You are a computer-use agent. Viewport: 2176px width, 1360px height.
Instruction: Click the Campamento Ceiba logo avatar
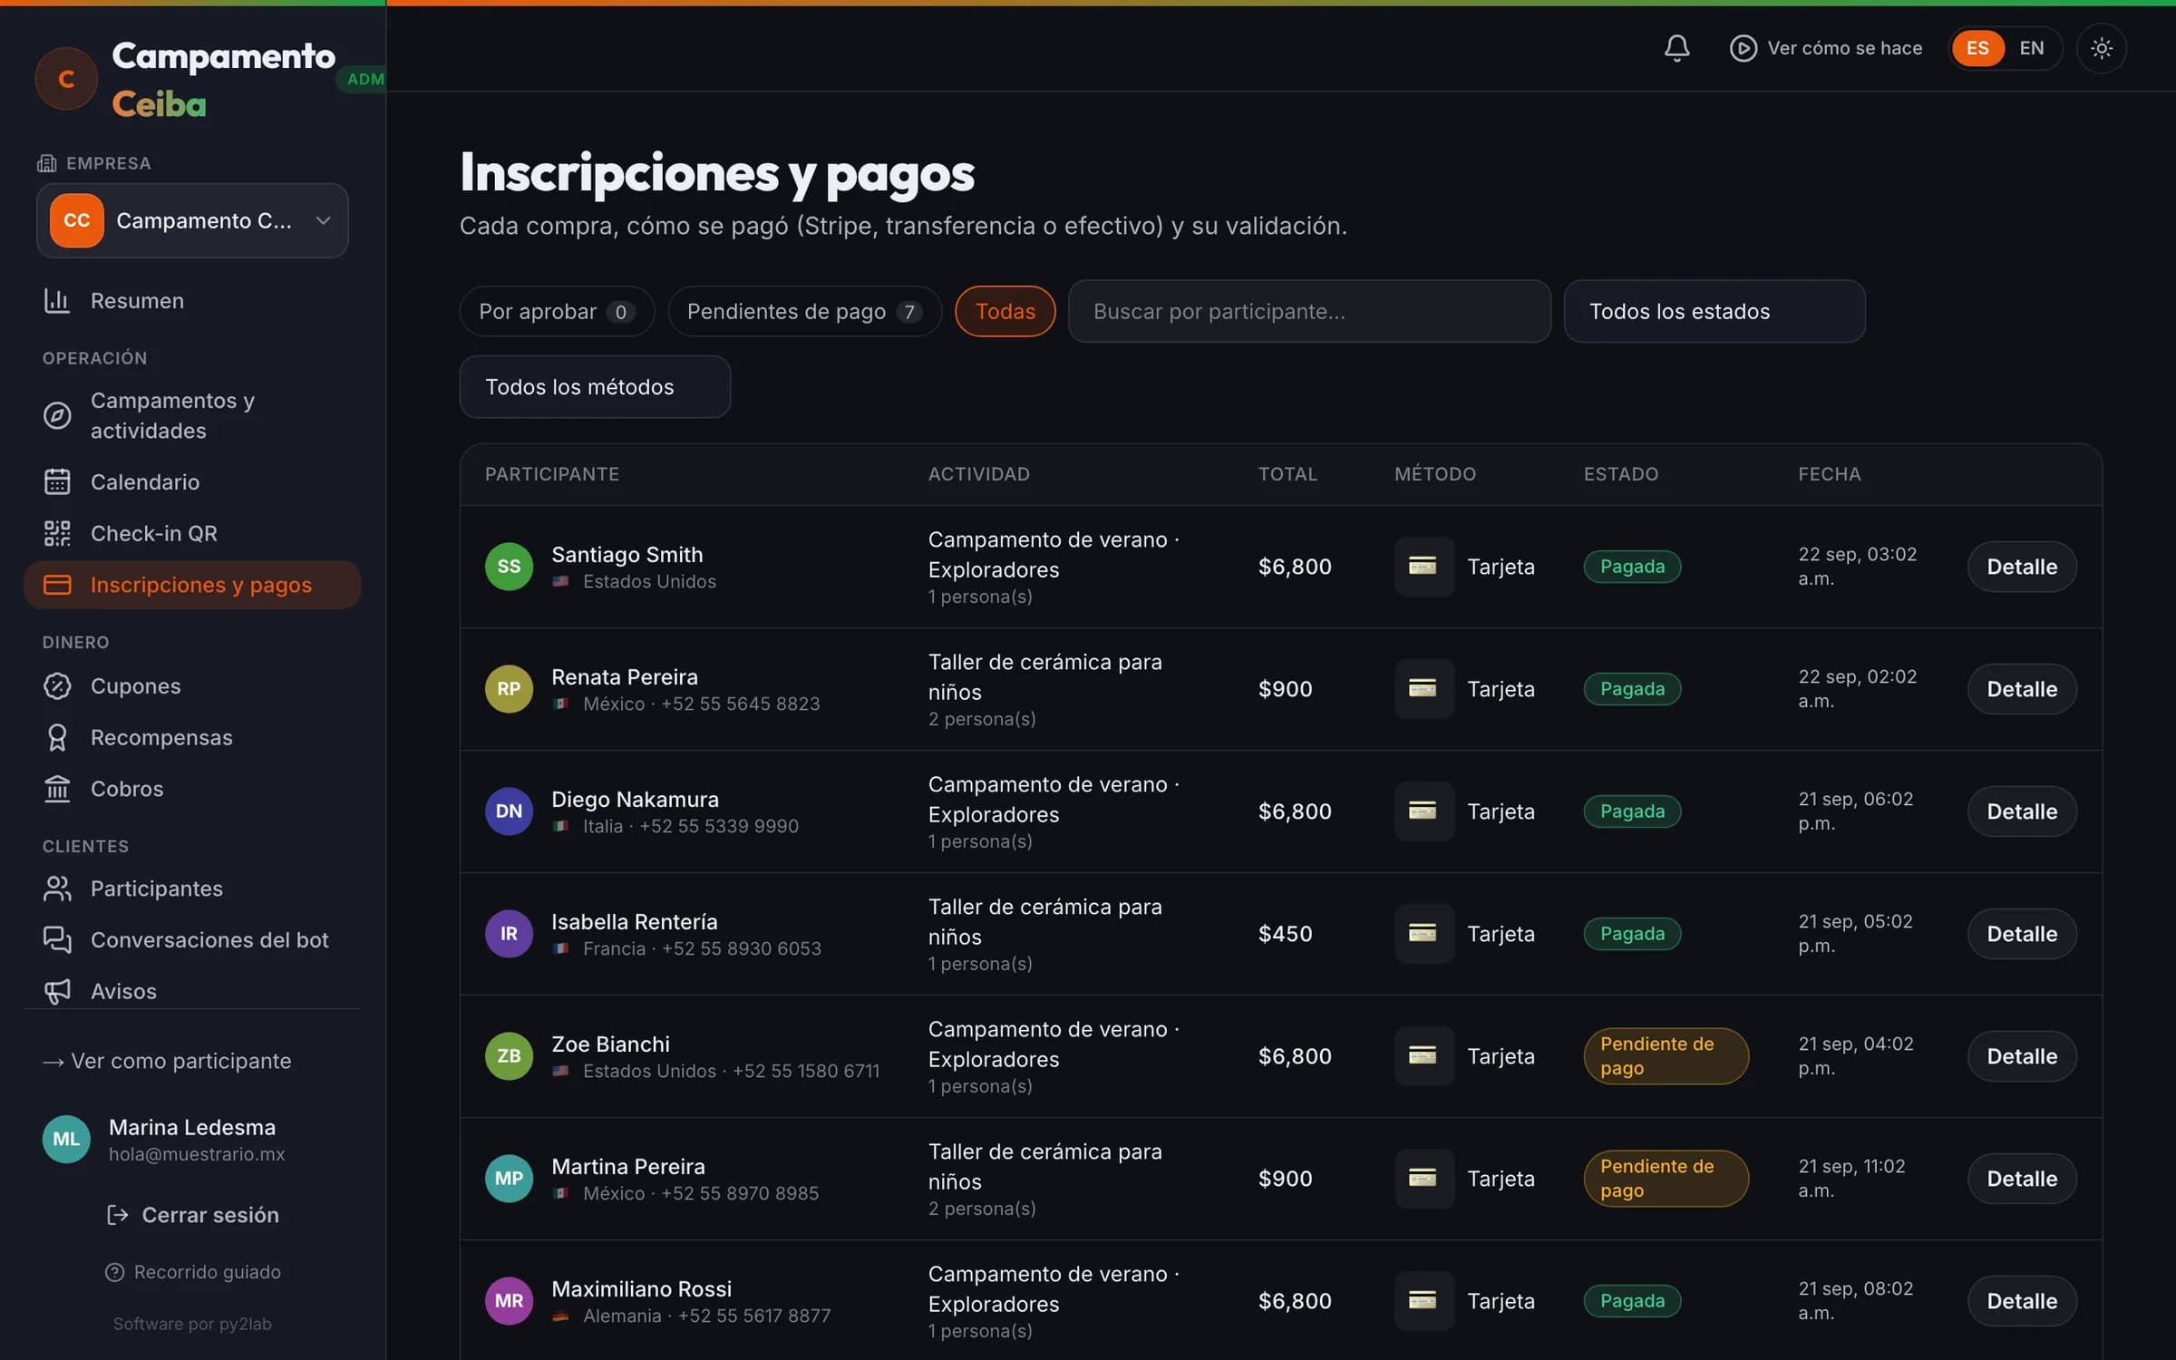66,79
